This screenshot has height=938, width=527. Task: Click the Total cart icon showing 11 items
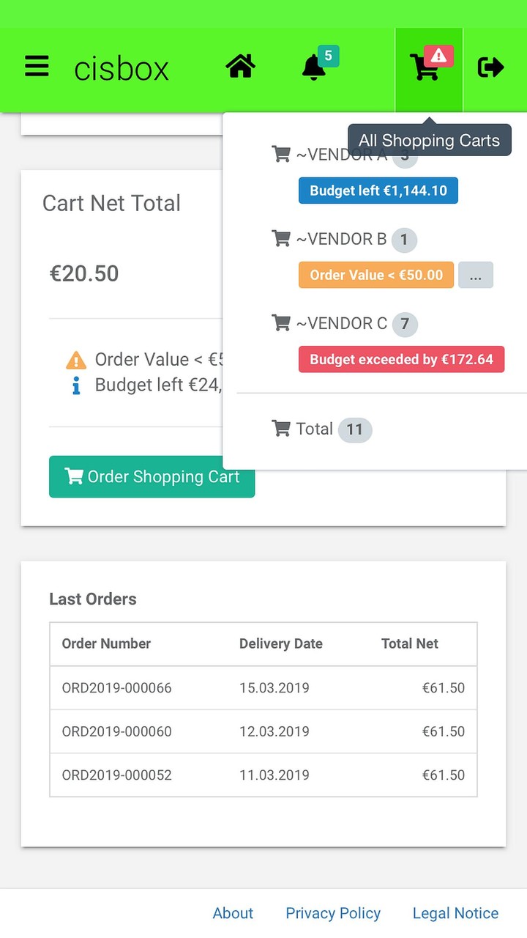pyautogui.click(x=281, y=429)
